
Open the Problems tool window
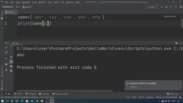point(31,94)
